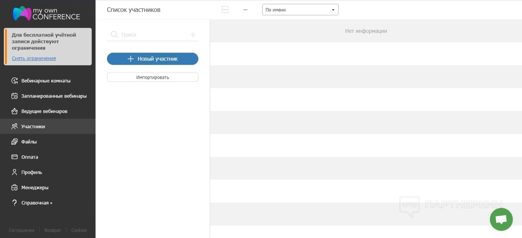The image size is (522, 238).
Task: Open the Соглашение footer link
Action: point(22,230)
